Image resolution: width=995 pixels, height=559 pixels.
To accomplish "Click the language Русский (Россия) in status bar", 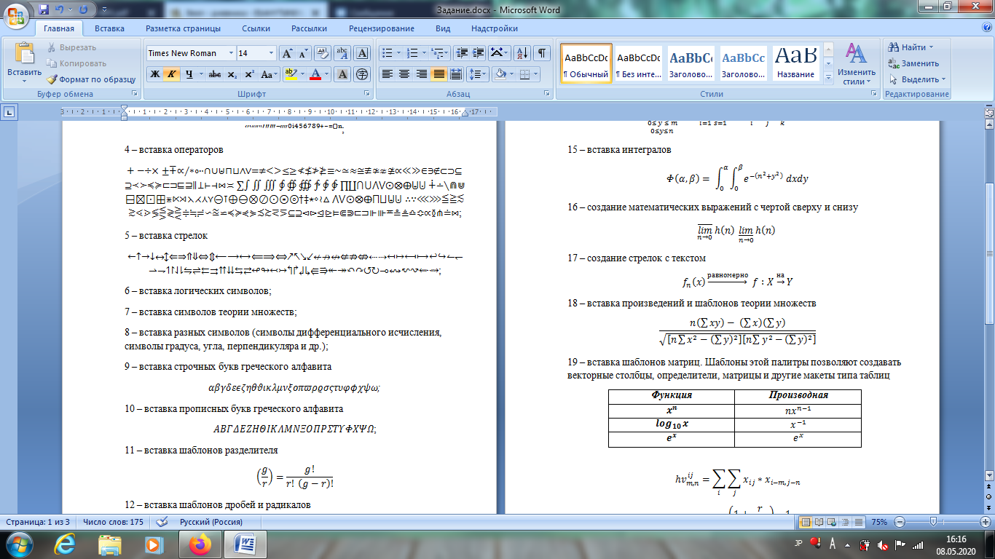I will (x=213, y=522).
